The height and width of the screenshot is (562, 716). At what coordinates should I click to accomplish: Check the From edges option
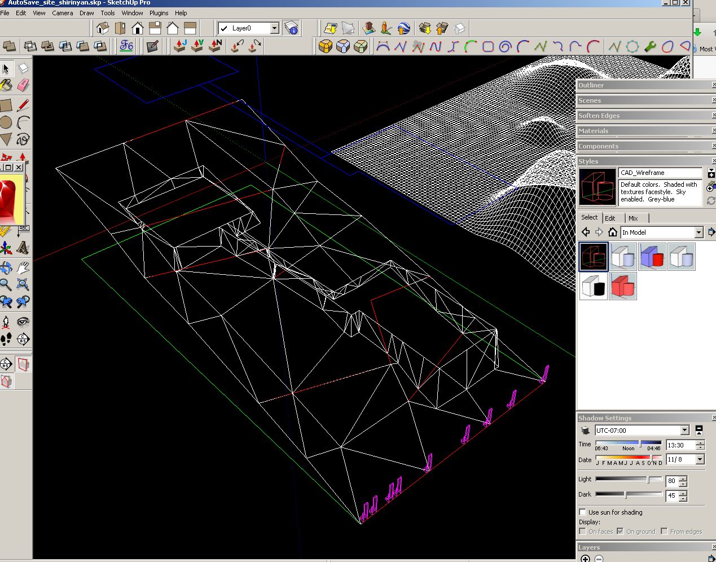(664, 532)
